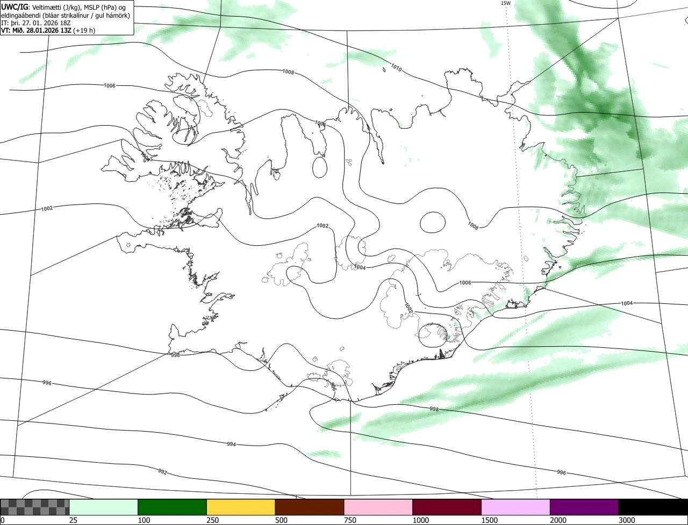Click the legend tick value "2000"
The height and width of the screenshot is (525, 688).
558,520
